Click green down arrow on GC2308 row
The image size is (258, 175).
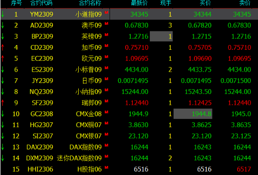pos(2,114)
